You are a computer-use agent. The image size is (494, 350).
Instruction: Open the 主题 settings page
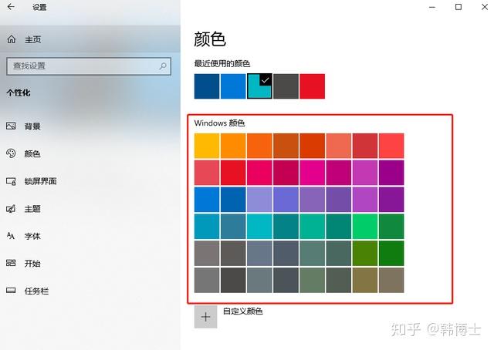click(90, 209)
